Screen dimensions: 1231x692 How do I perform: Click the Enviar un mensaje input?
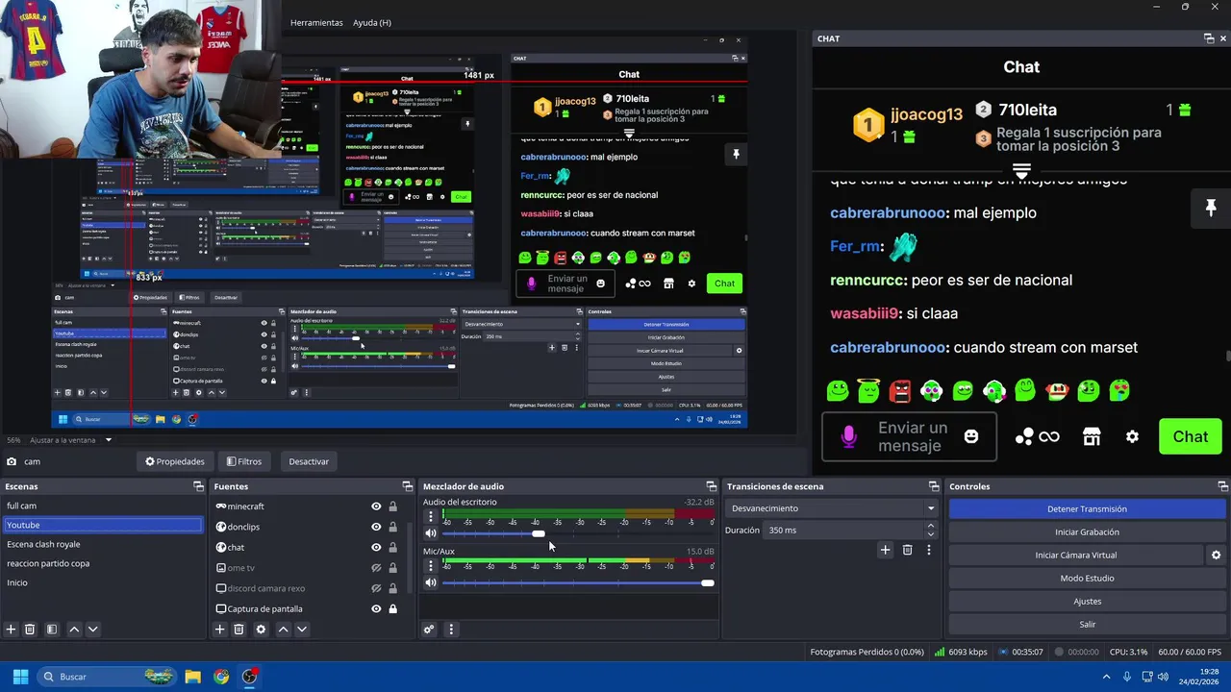click(912, 436)
